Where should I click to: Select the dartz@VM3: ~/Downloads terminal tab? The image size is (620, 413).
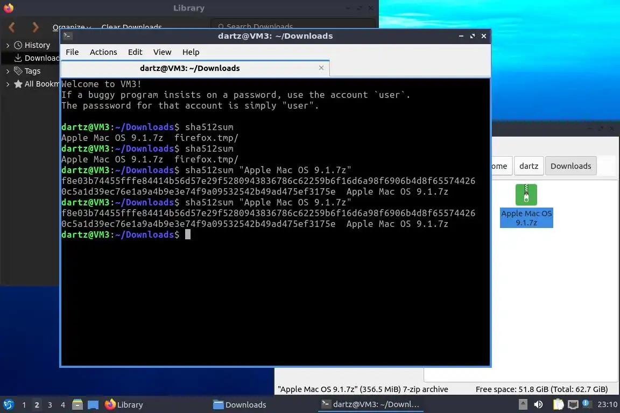pos(195,68)
